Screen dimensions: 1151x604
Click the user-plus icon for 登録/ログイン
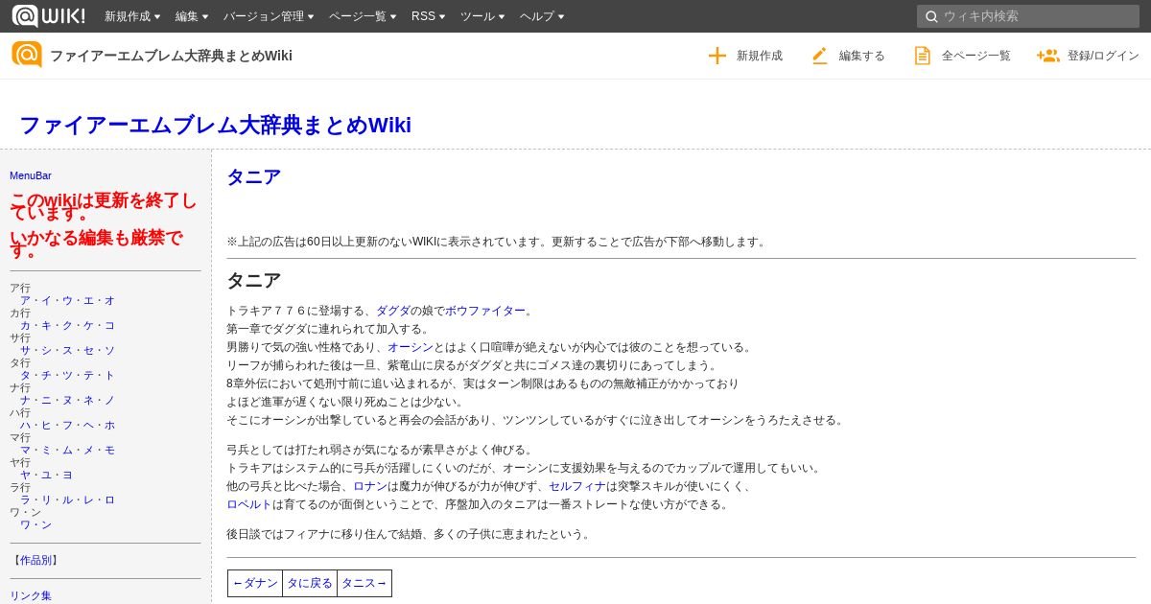coord(1047,56)
